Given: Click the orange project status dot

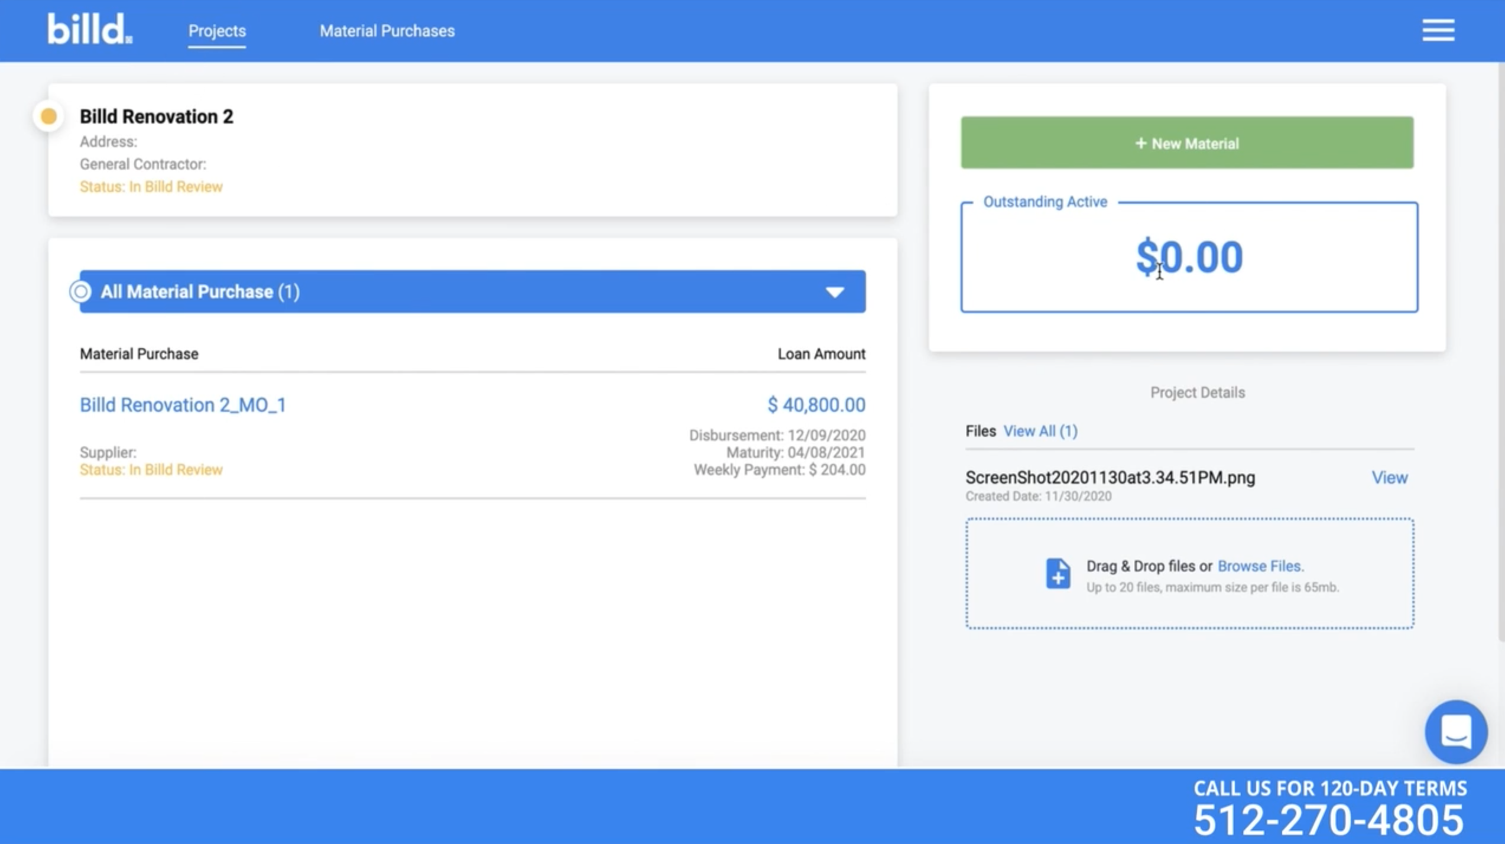Looking at the screenshot, I should click(x=49, y=116).
